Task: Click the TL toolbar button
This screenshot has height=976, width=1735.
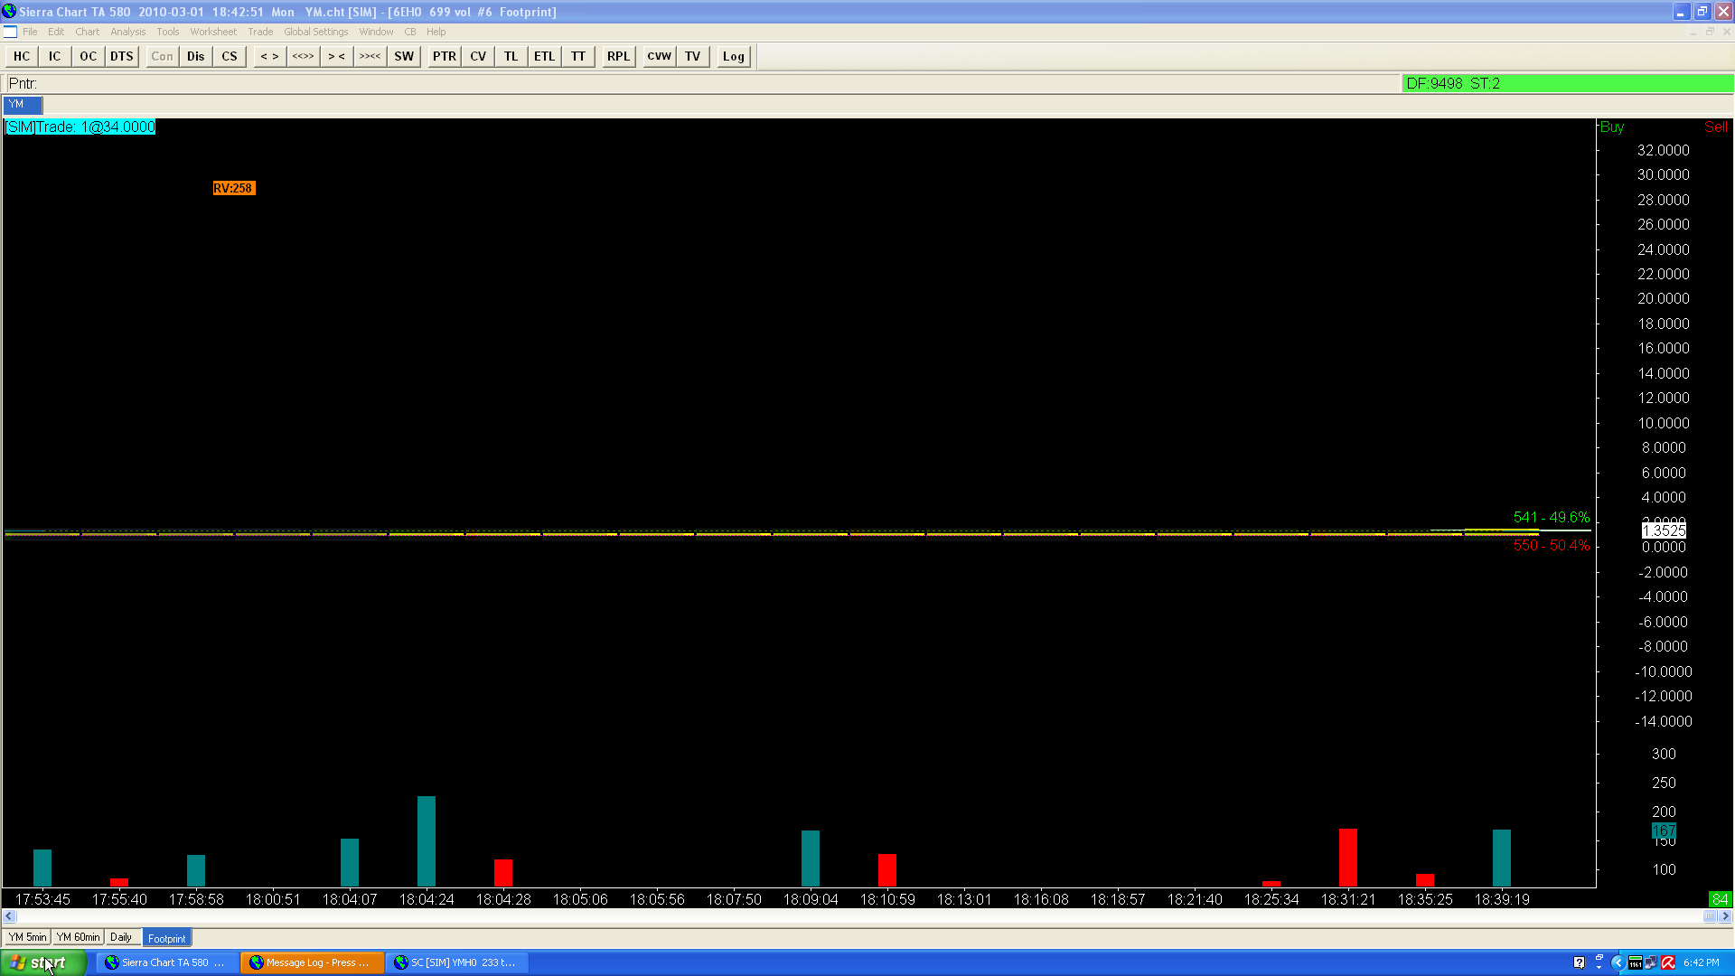Action: point(511,56)
